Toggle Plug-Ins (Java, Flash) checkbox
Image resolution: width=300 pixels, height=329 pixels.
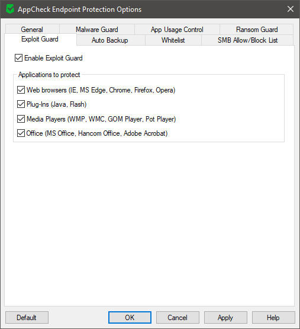(21, 104)
